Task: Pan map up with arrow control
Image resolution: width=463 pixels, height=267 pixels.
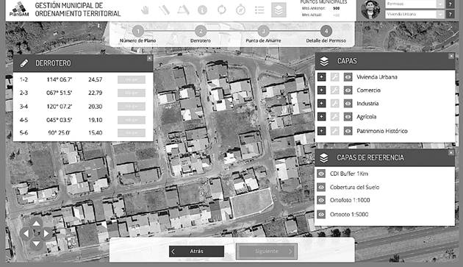Action: tap(36, 224)
